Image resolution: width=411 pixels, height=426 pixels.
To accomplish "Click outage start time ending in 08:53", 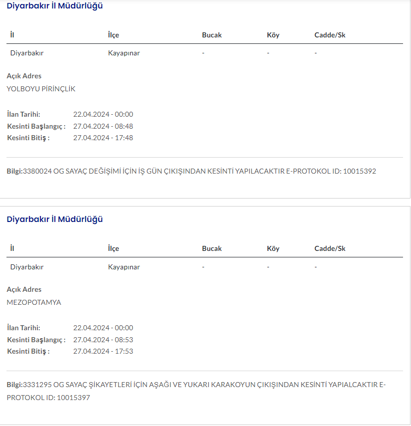I will 103,340.
